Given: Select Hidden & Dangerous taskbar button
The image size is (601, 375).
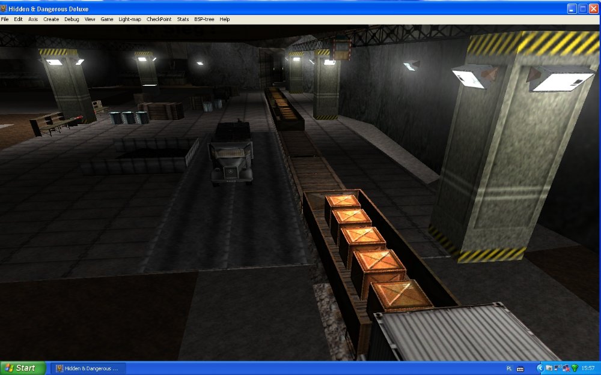Looking at the screenshot, I should tap(88, 368).
